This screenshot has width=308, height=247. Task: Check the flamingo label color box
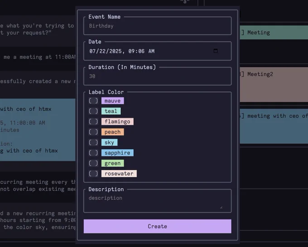pos(93,122)
